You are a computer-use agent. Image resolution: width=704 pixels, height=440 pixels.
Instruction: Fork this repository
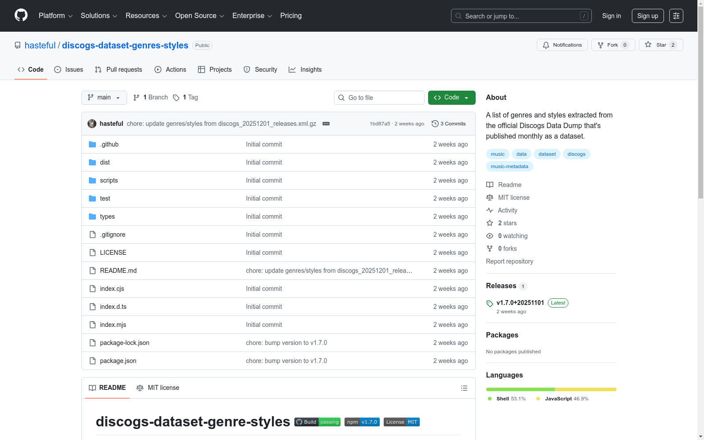(x=613, y=45)
